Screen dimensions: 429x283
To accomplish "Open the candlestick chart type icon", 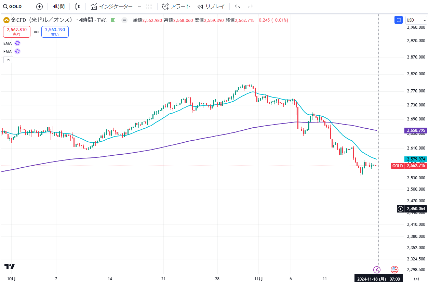I will coord(78,7).
